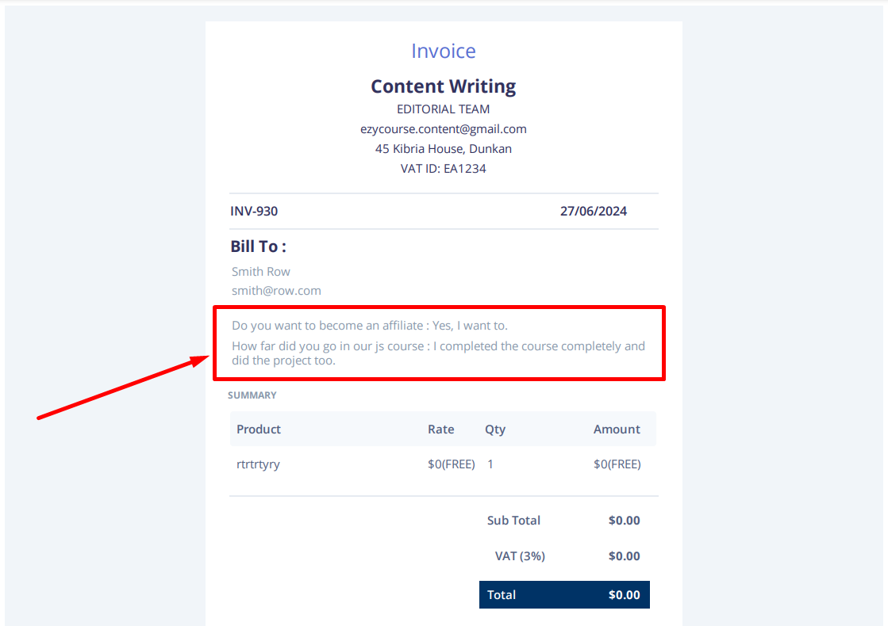Click the smith@row.com email

coord(276,291)
